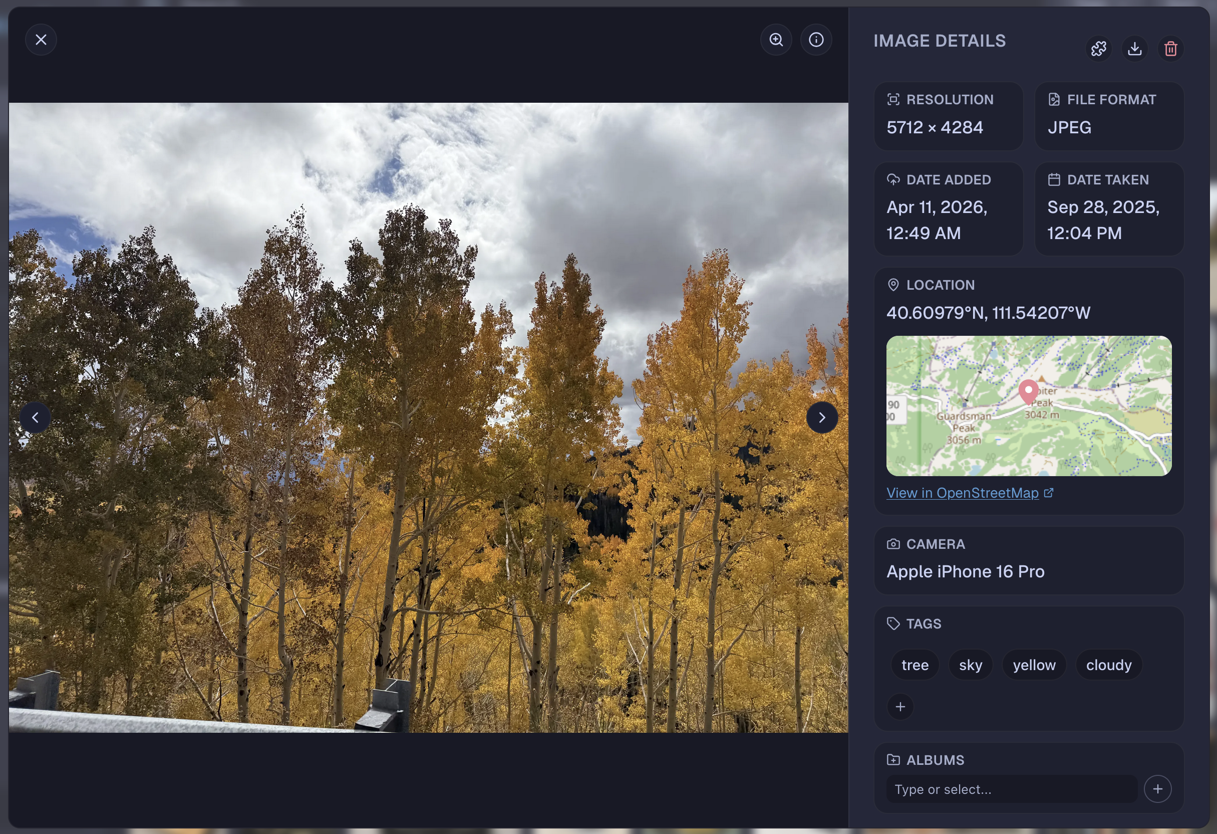Open View in OpenStreetMap
The image size is (1217, 834).
(x=963, y=493)
